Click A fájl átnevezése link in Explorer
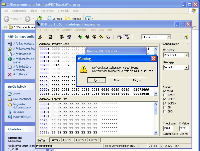 pos(24,44)
